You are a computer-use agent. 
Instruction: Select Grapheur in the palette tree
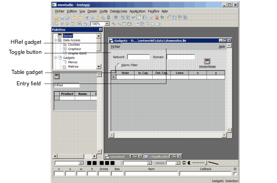click(74, 49)
